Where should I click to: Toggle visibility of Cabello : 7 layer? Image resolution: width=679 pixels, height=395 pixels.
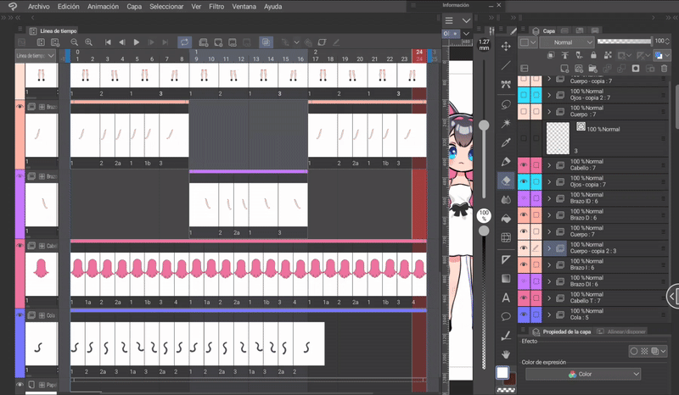click(524, 164)
